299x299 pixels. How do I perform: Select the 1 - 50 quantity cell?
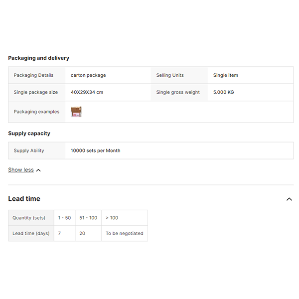tap(64, 218)
